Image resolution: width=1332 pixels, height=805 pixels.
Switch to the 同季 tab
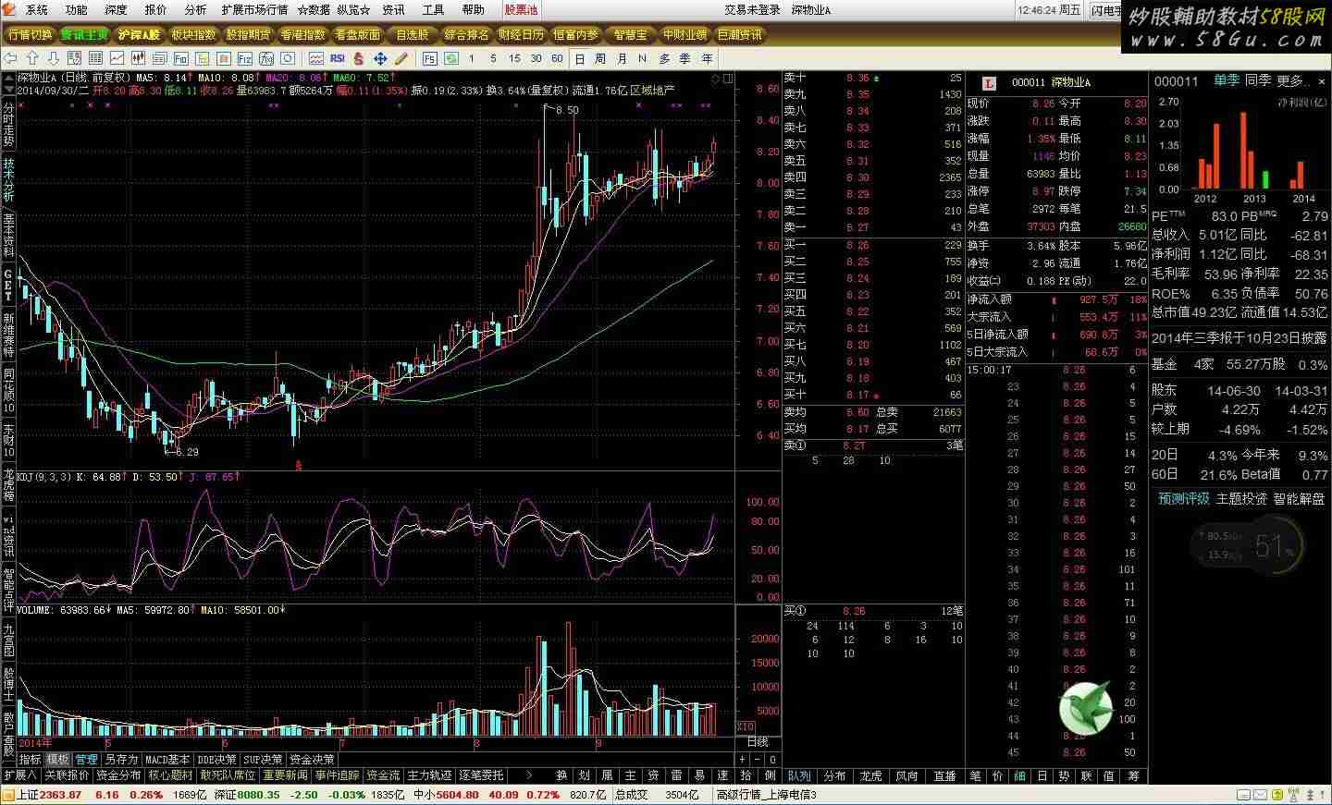tap(1257, 80)
